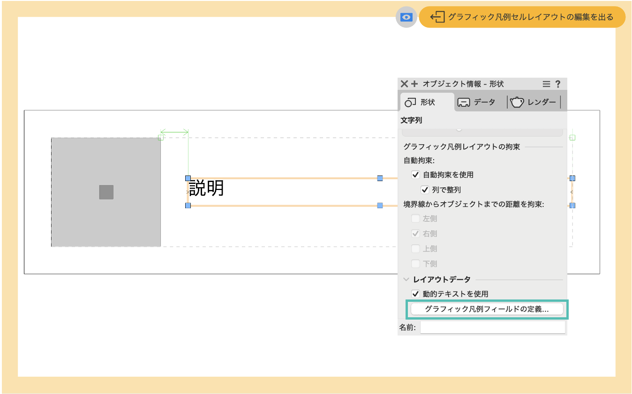
Task: Toggle 自動拘束を使用 checkbox
Action: 415,175
